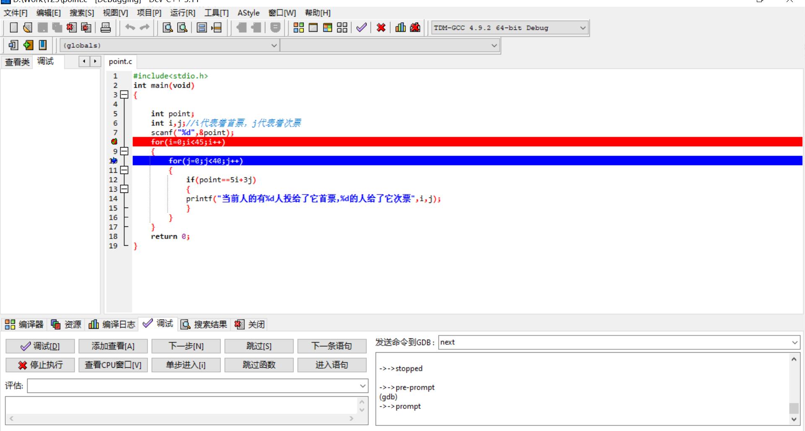This screenshot has width=805, height=431.
Task: Click the blue bookmark icon on second toolbar row
Action: tap(43, 45)
